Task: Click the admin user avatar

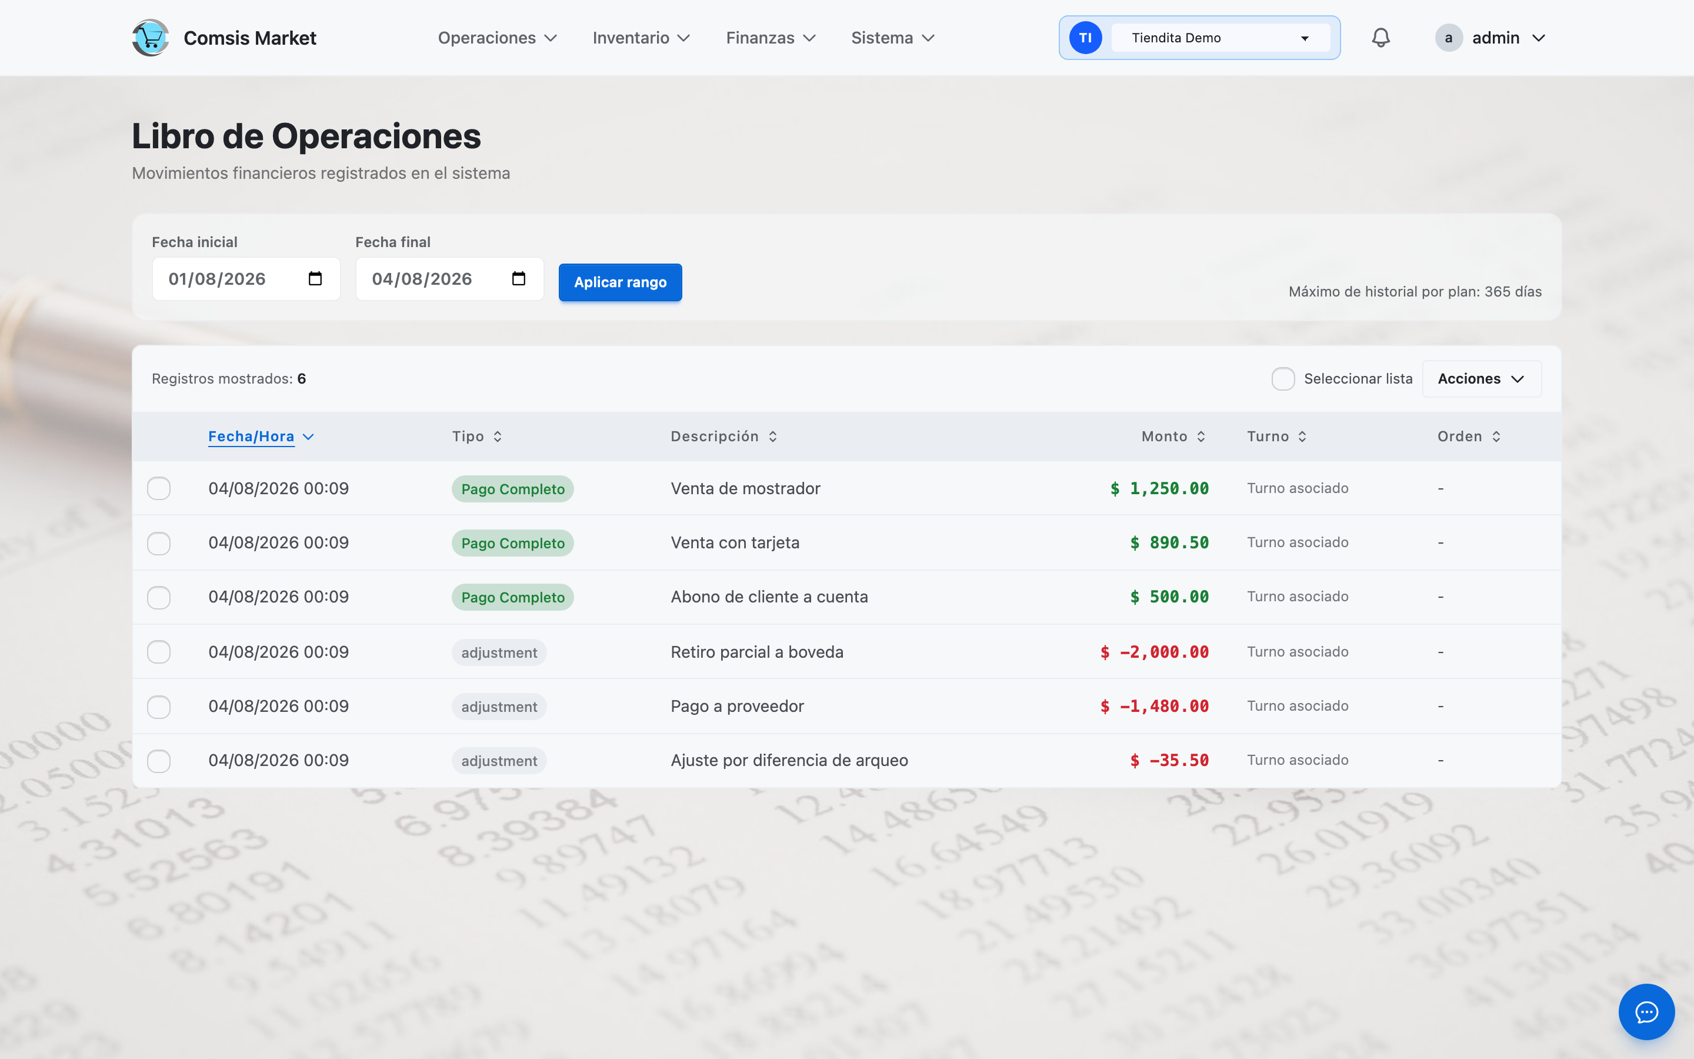Action: click(x=1448, y=38)
